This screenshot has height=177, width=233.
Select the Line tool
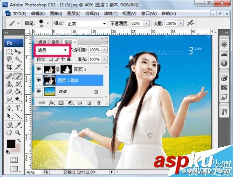point(18,116)
